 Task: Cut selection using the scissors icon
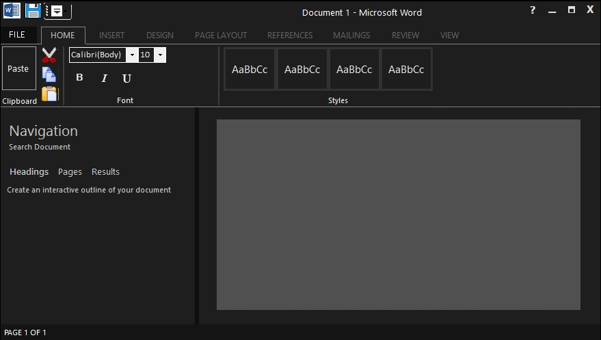(49, 55)
